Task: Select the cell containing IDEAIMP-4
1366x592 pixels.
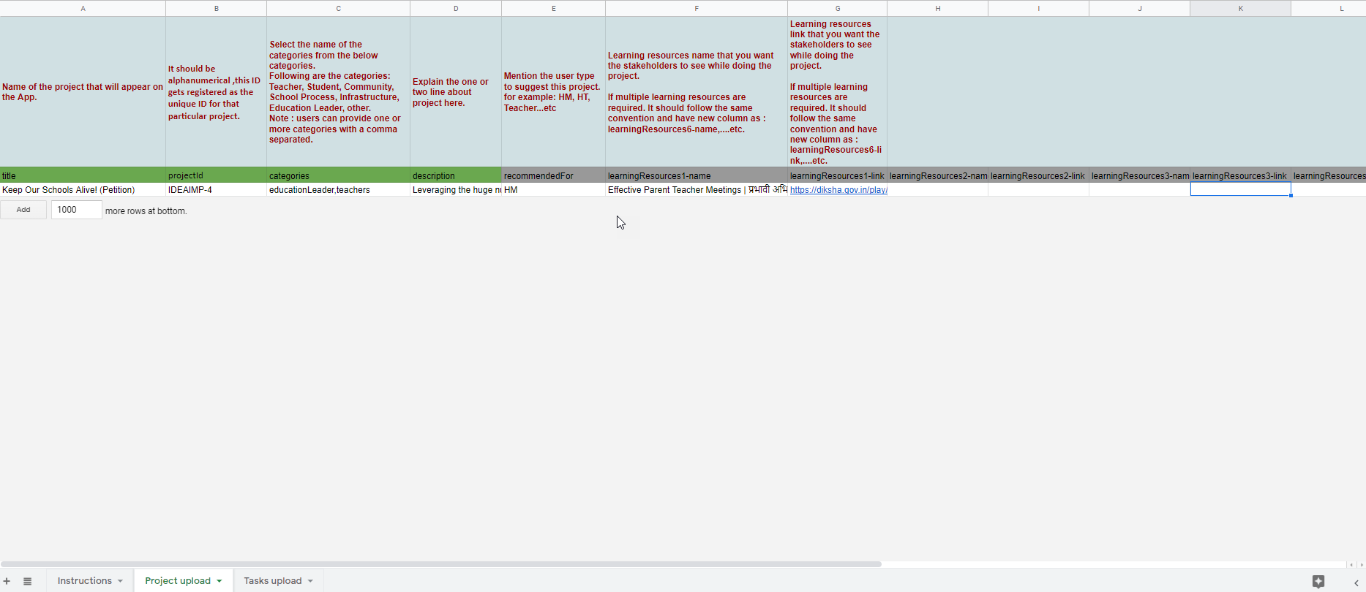Action: pos(216,190)
